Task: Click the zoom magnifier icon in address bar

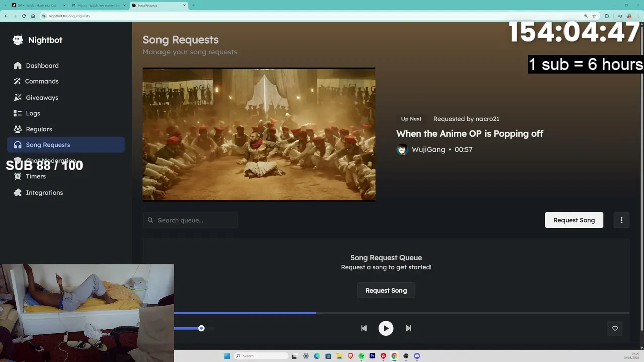Action: pos(586,16)
